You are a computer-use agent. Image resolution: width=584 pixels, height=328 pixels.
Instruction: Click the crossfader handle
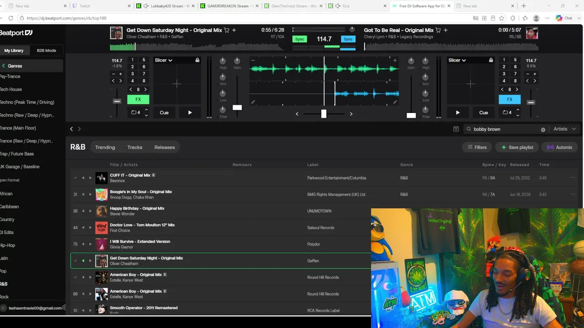tap(323, 113)
